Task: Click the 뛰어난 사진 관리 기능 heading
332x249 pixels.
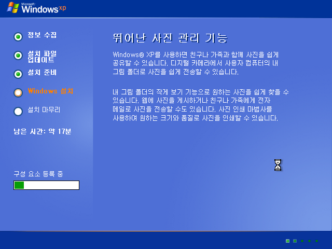Action: (x=170, y=38)
